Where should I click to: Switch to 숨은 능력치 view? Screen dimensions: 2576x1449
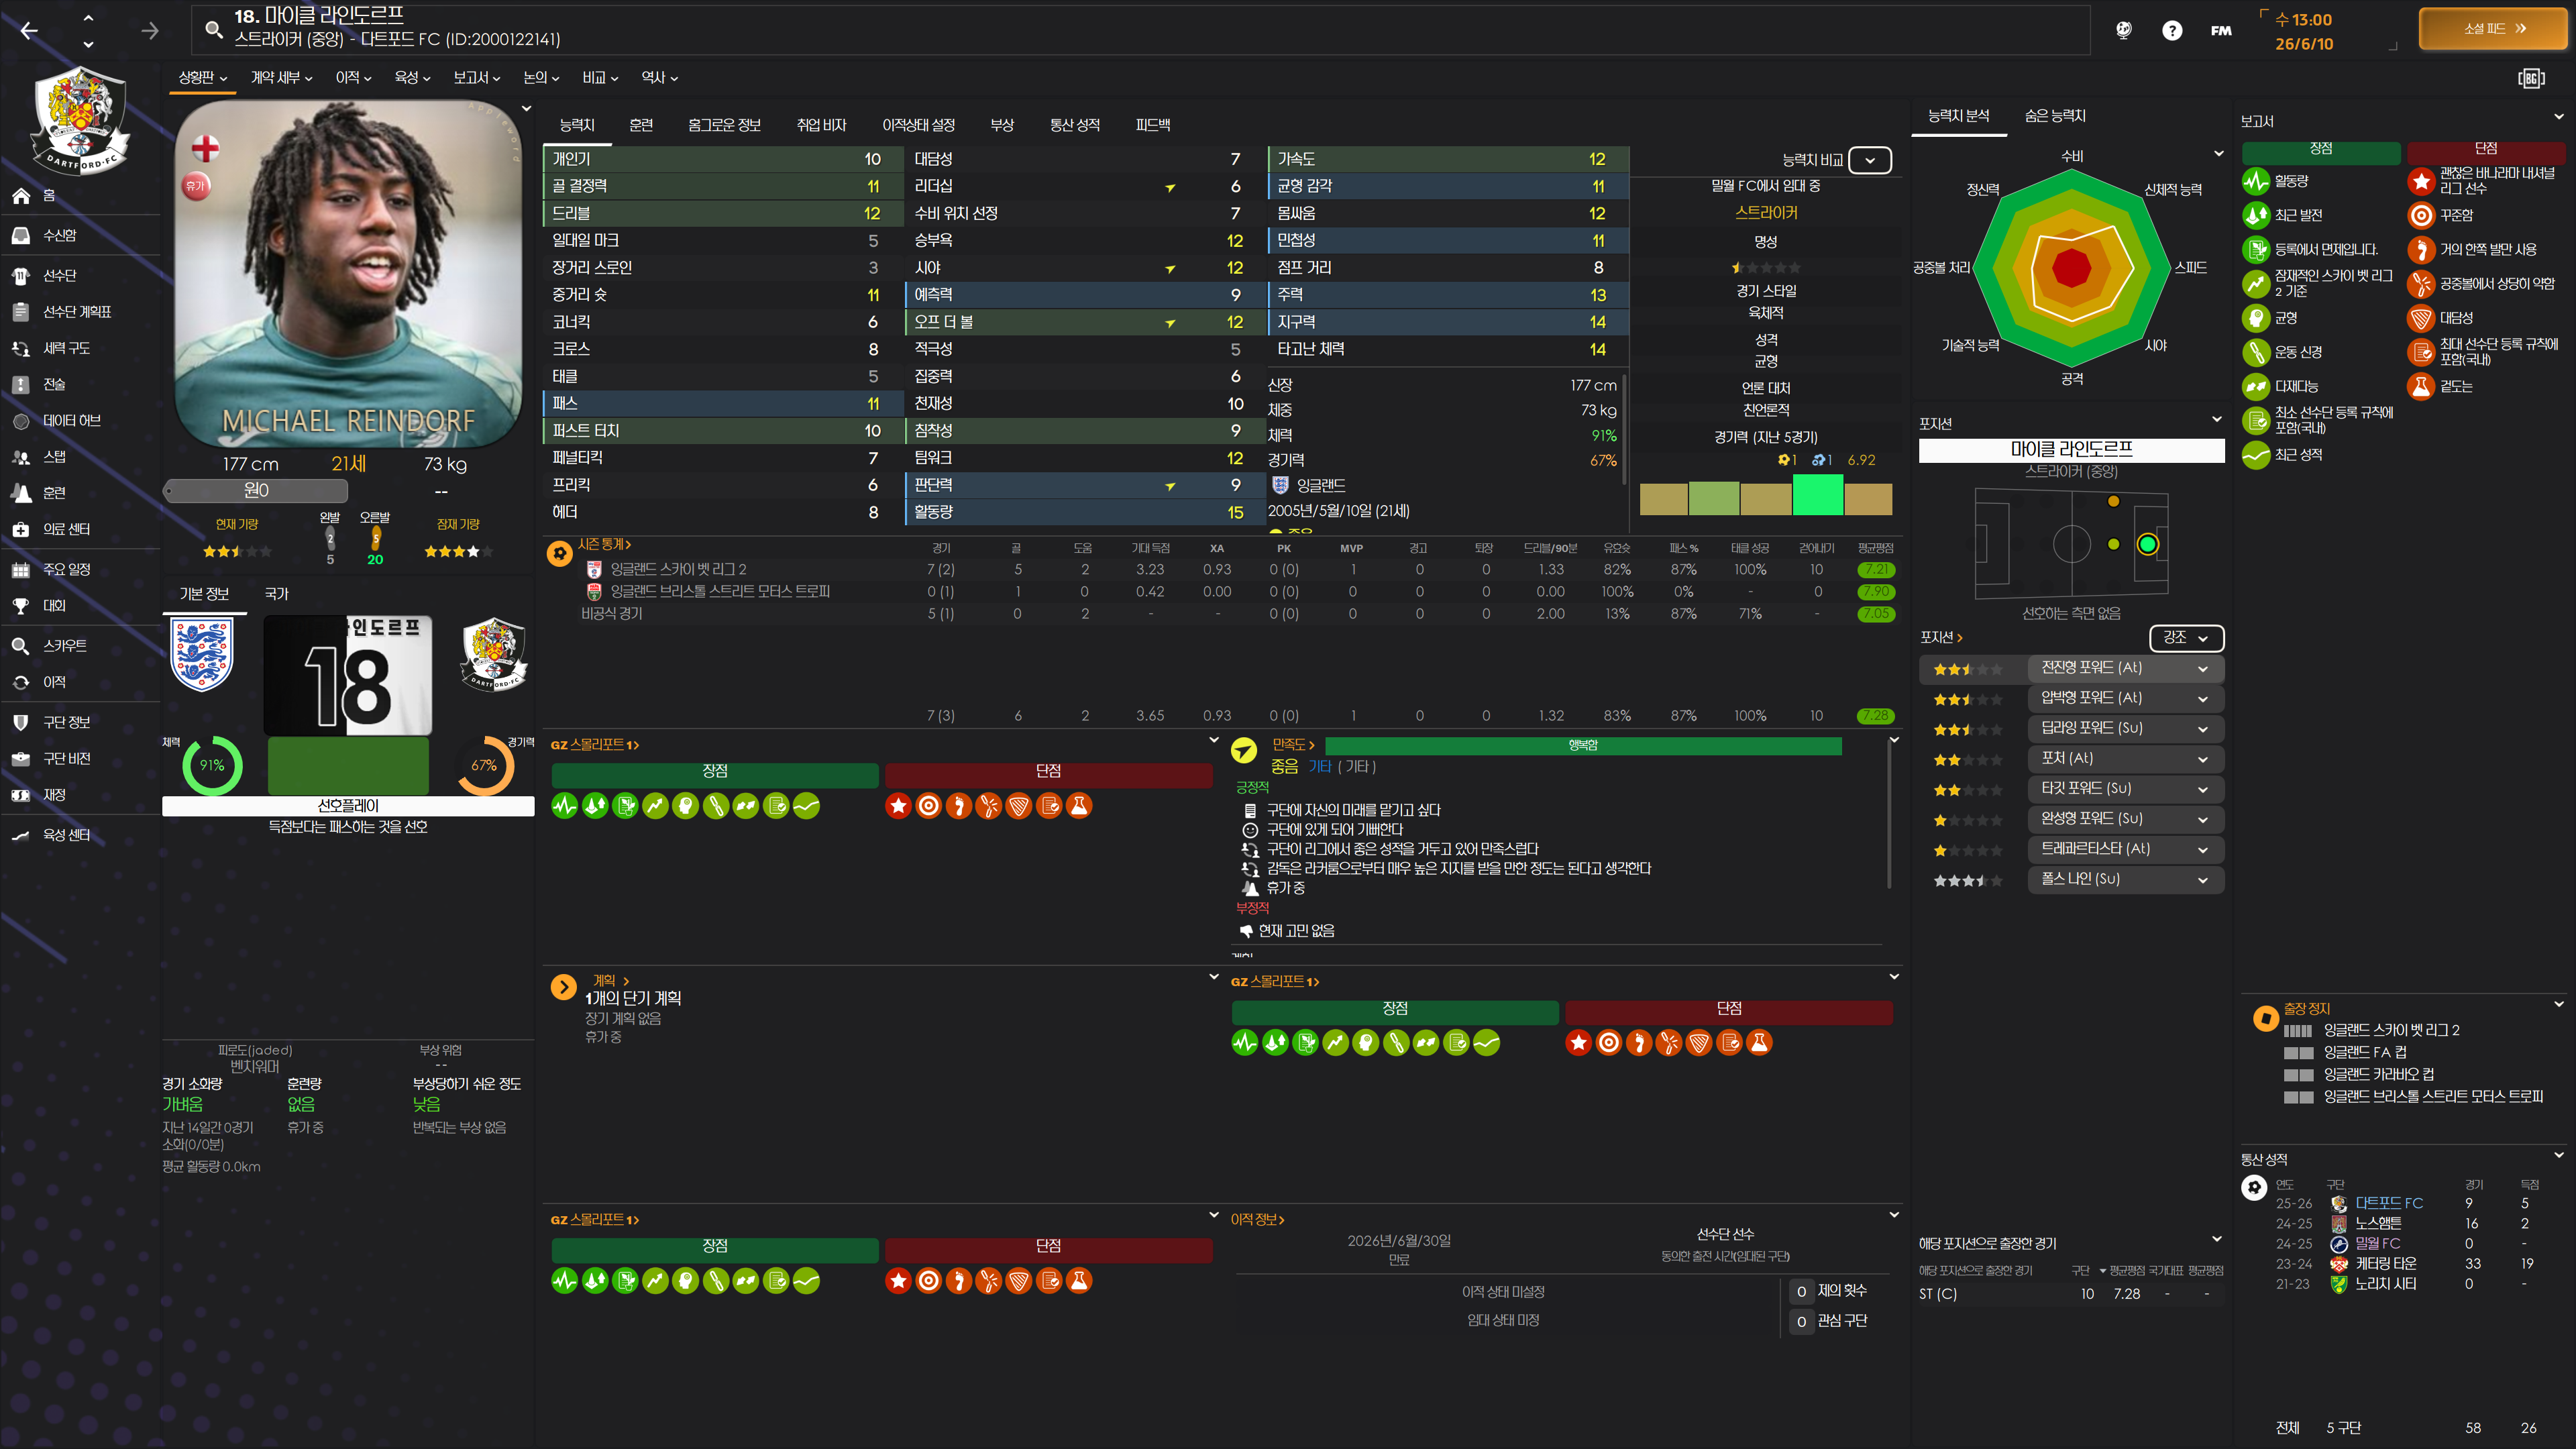coord(2054,116)
